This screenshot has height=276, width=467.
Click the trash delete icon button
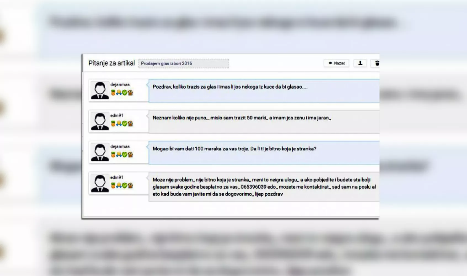tap(377, 63)
